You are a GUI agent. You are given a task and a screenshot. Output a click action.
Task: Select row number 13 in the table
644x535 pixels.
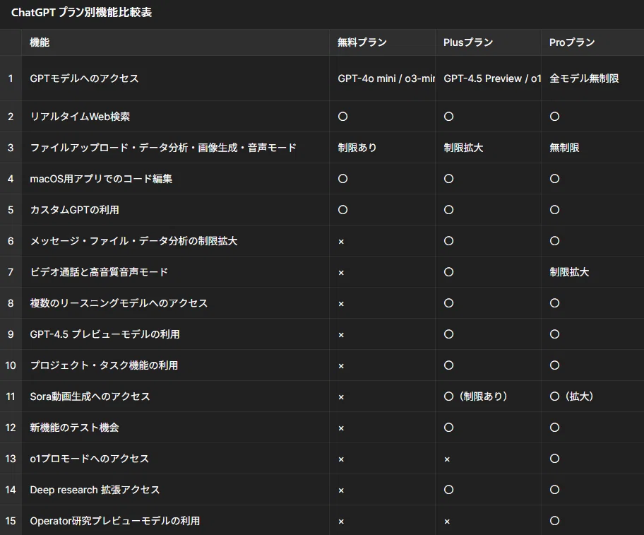(x=11, y=459)
